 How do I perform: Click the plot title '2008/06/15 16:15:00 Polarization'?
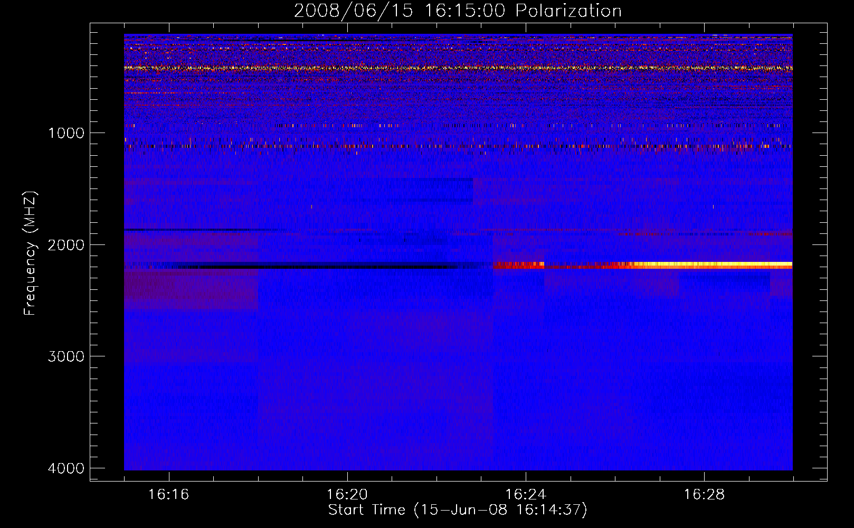click(458, 11)
